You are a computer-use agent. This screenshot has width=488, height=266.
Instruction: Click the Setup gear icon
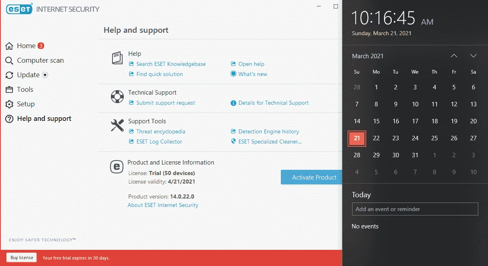tap(9, 104)
